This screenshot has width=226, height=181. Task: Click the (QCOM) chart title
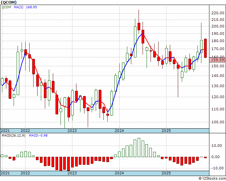(x=9, y=2)
